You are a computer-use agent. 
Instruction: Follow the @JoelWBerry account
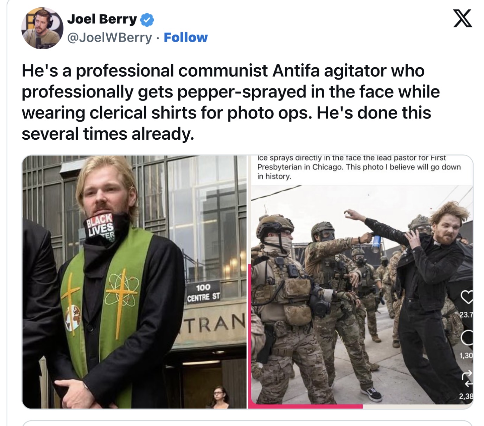[x=186, y=37]
